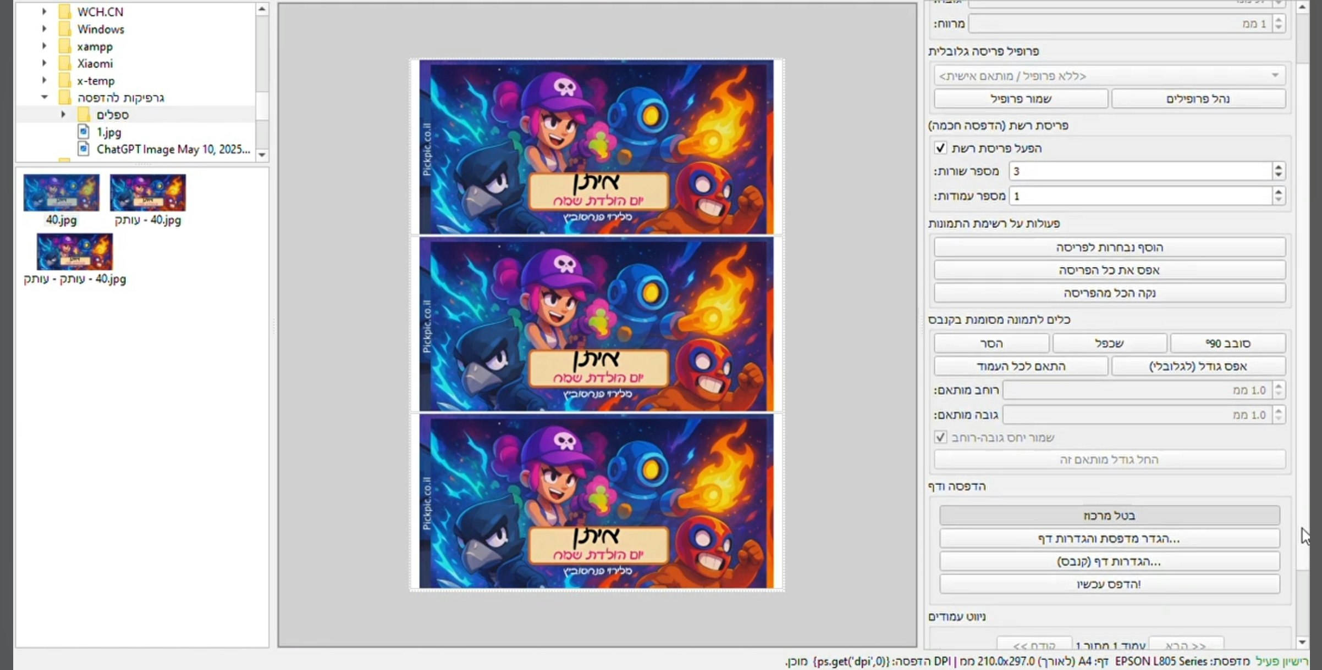Increase the מרווח spacing value

tap(1278, 19)
